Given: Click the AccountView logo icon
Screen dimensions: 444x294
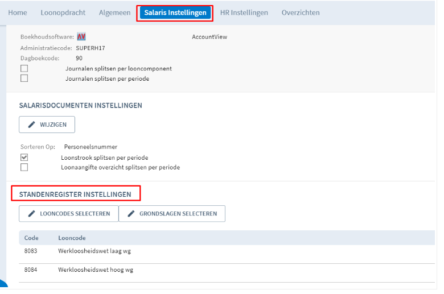Looking at the screenshot, I should tap(81, 37).
